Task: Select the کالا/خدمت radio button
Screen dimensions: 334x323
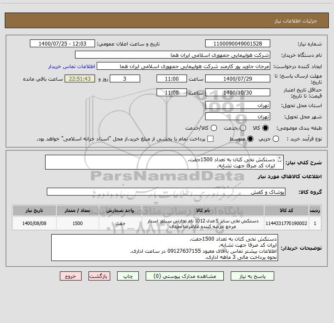Action: pyautogui.click(x=214, y=128)
